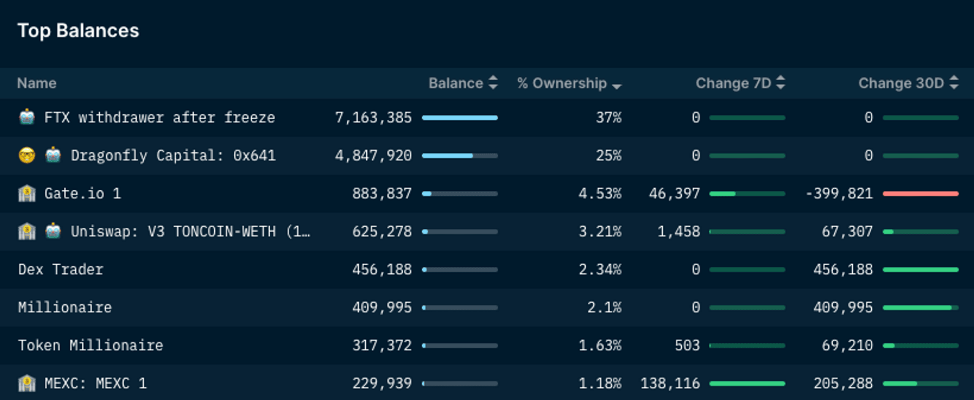
Task: Click the 317,372 balance value
Action: pyautogui.click(x=382, y=345)
